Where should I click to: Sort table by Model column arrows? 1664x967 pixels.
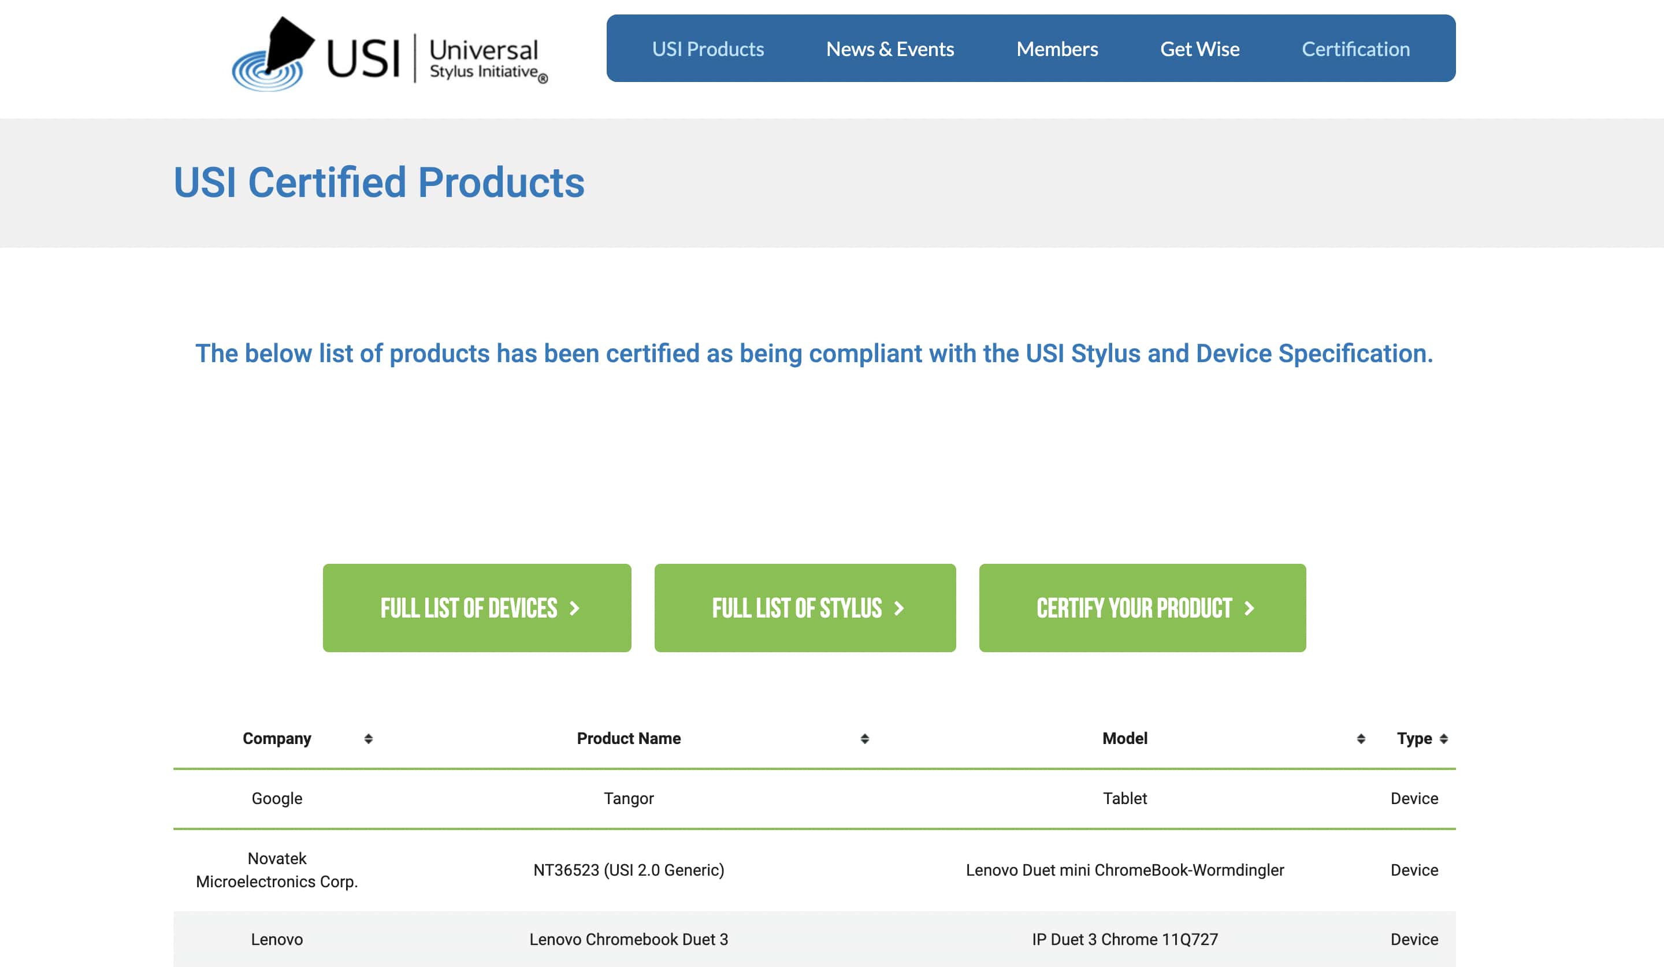pos(1361,739)
